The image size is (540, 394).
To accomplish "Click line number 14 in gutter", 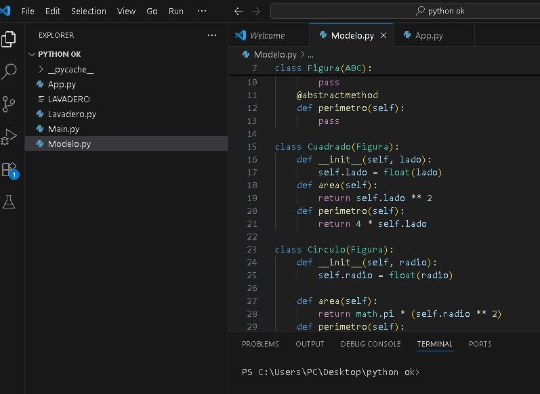I will coord(252,134).
